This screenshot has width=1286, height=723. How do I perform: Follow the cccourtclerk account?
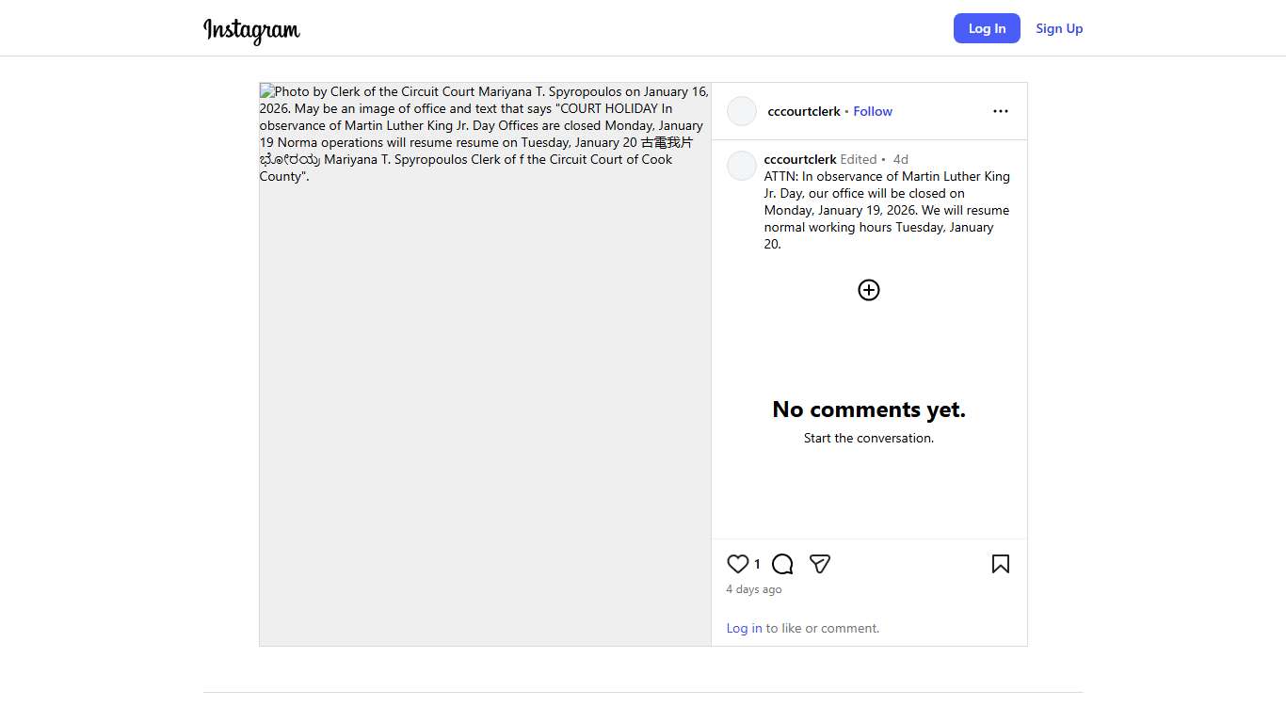tap(873, 111)
